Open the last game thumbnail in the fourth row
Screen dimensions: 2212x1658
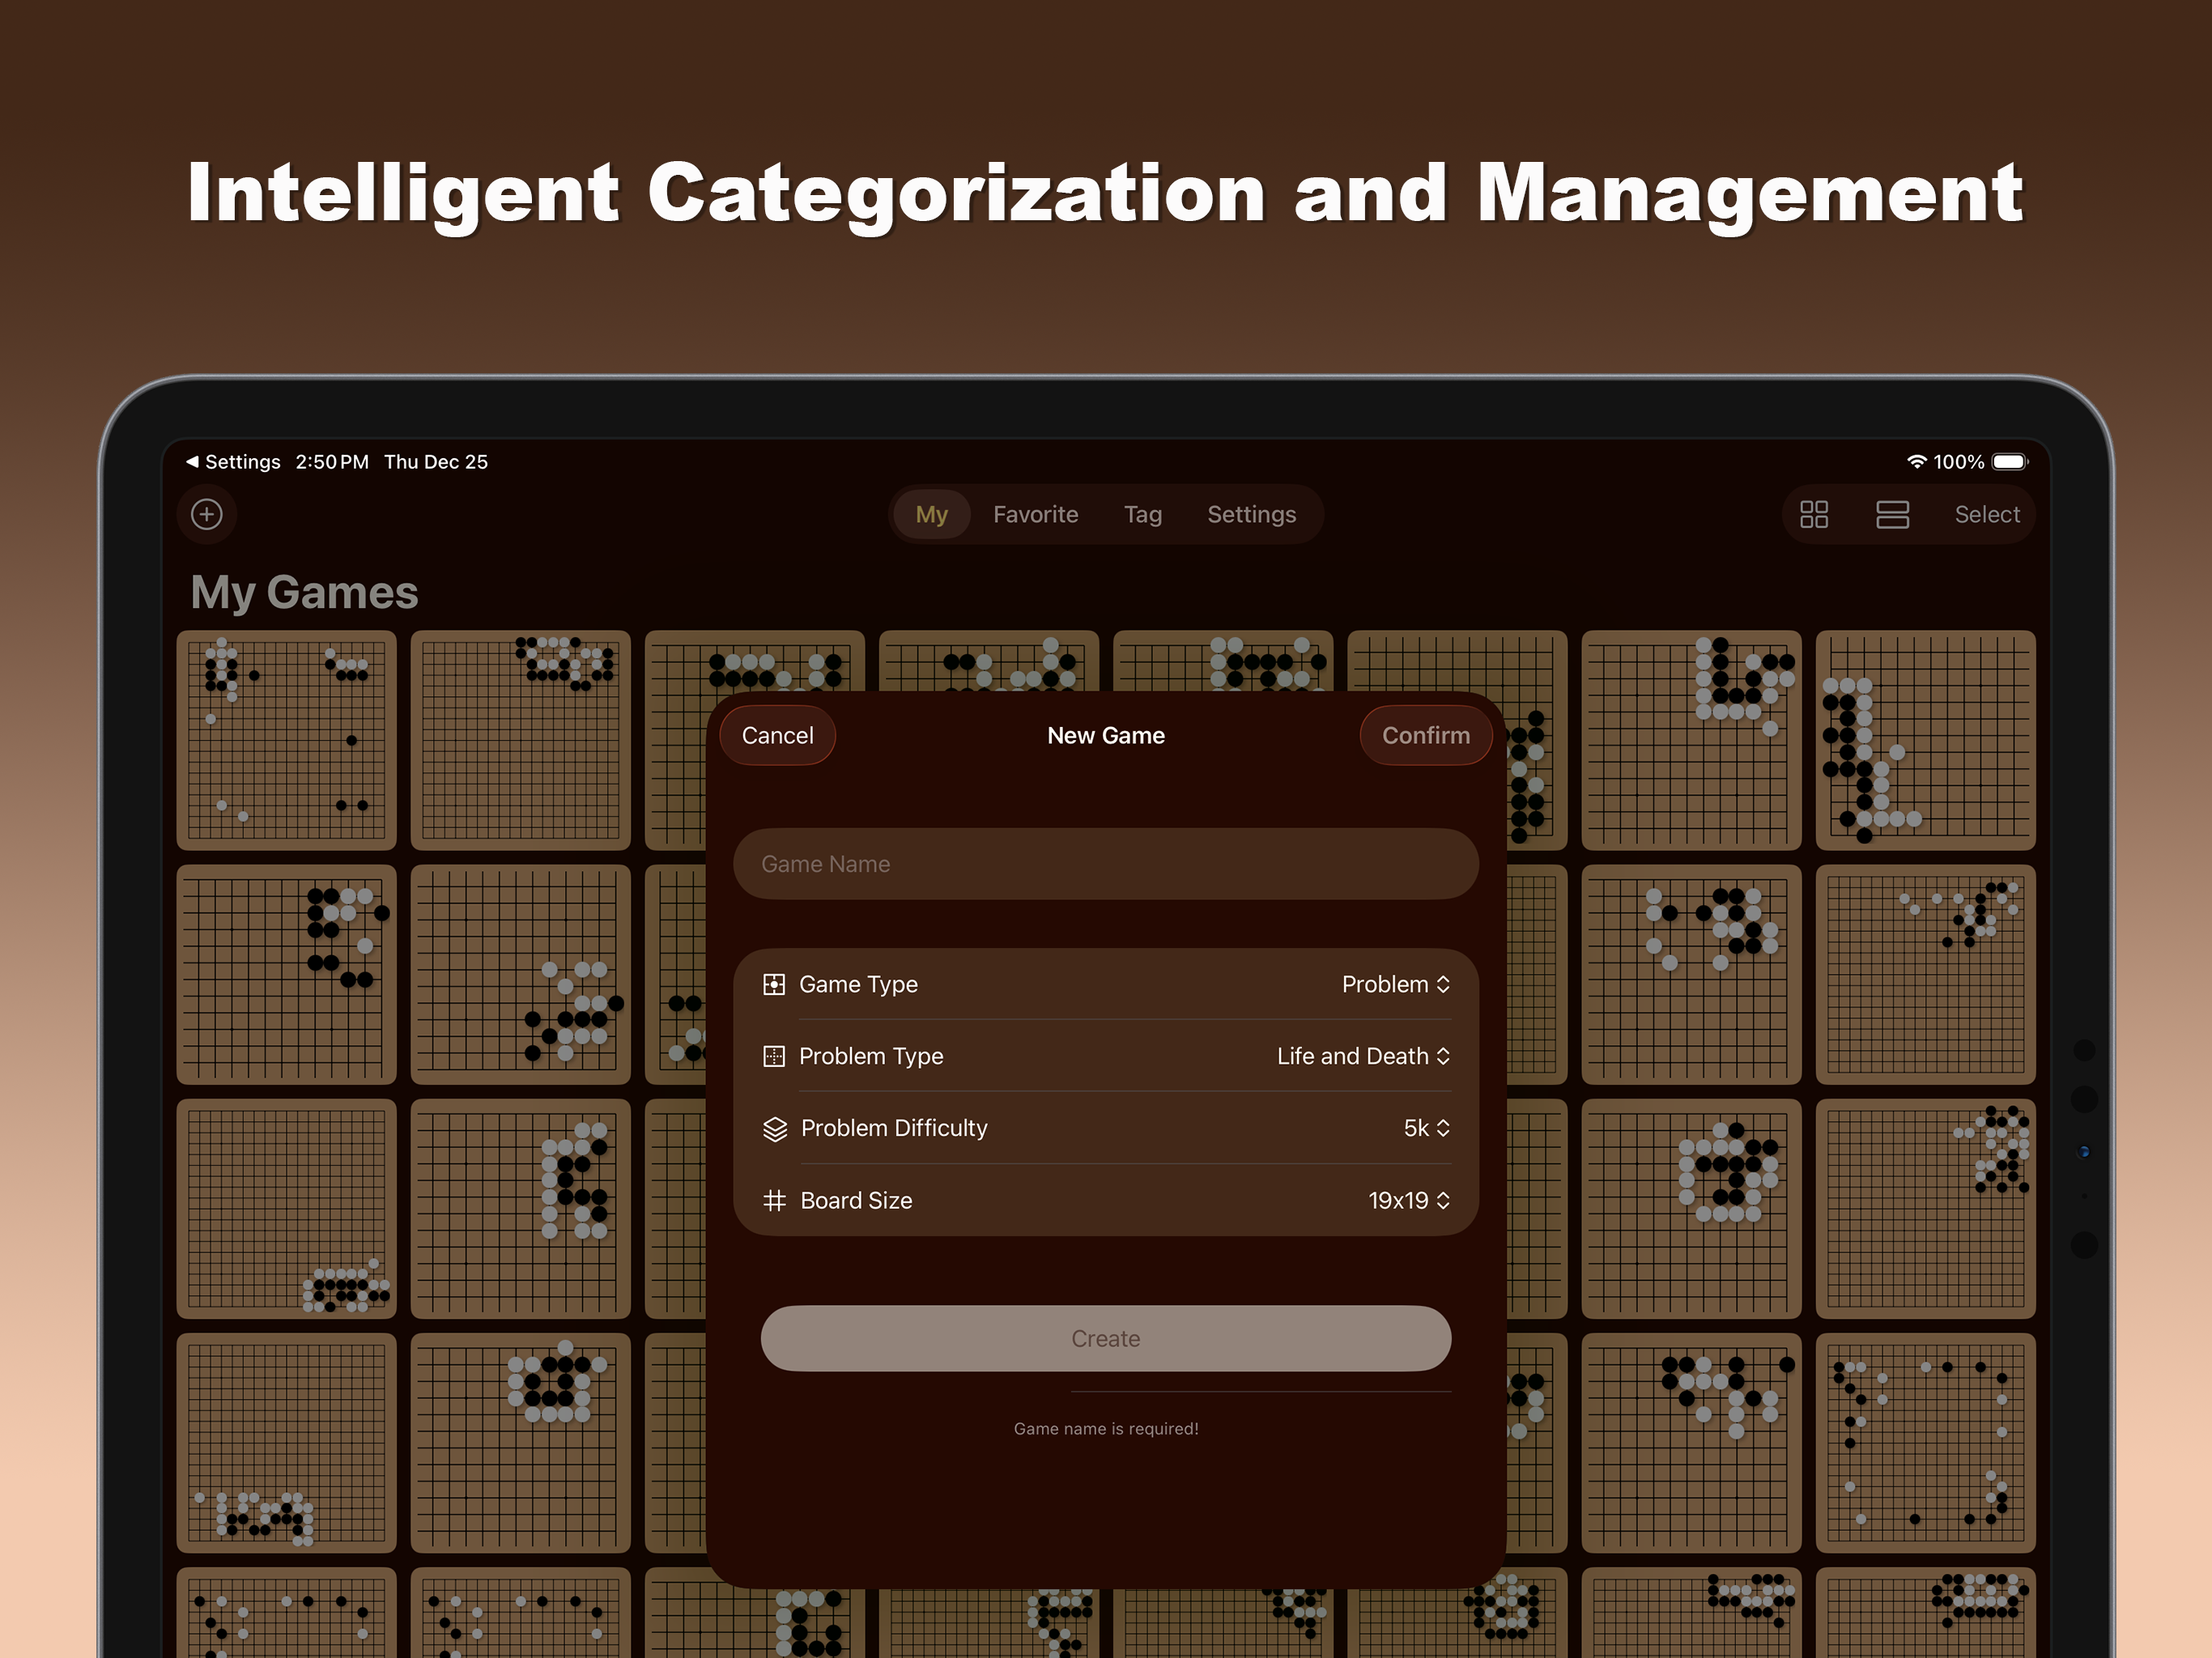[1925, 1442]
